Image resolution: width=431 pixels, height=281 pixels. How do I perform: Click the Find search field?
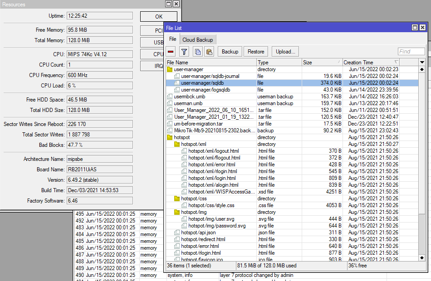pos(411,51)
